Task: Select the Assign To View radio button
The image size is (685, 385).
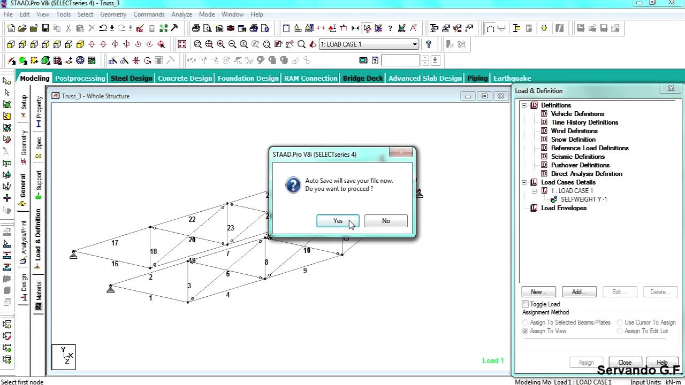Action: point(526,331)
